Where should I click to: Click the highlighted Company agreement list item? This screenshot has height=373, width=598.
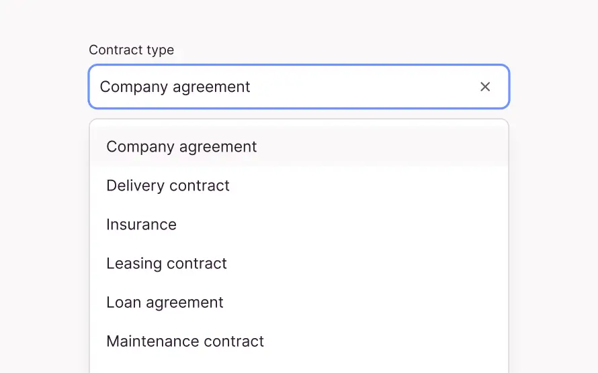[298, 147]
